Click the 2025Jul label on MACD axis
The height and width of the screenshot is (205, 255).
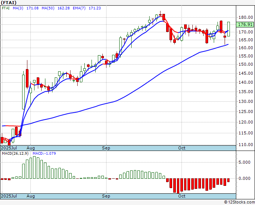coord(9,196)
